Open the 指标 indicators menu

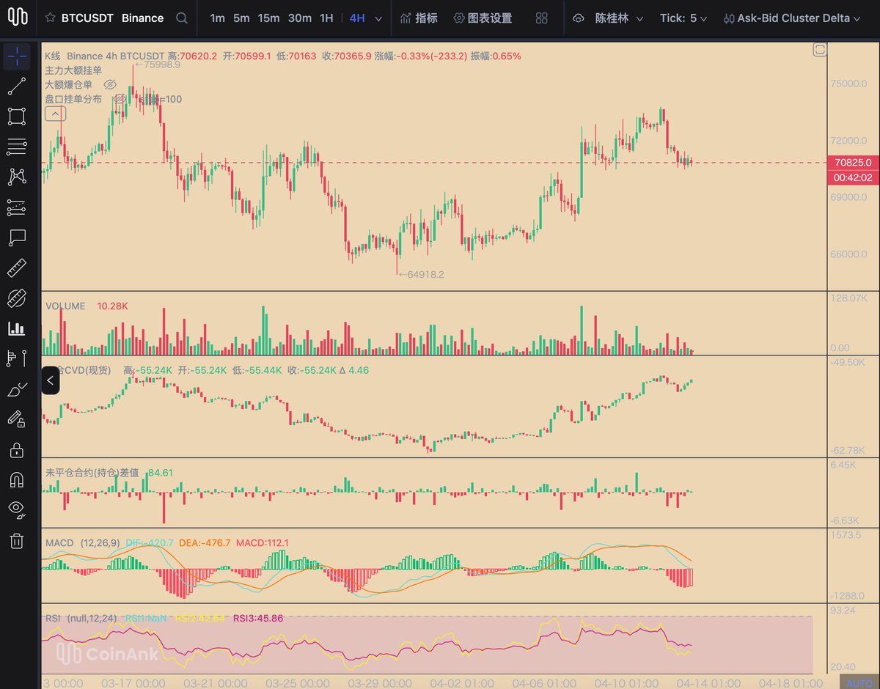coord(419,18)
